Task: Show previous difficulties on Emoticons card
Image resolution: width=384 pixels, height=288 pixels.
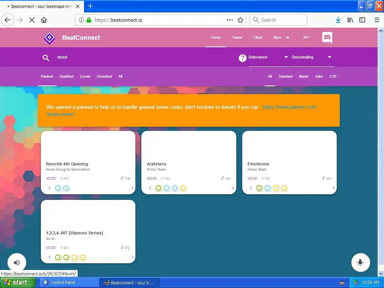Action: tap(251, 188)
